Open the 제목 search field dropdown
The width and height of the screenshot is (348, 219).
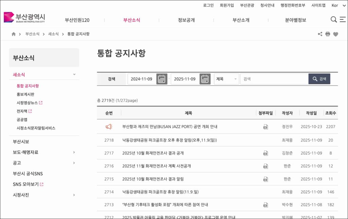pyautogui.click(x=227, y=79)
